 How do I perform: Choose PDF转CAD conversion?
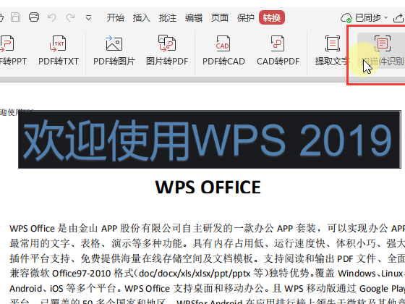tap(223, 51)
